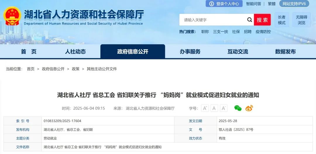Click the site title 湖北省人力资源和社会保障厅
316x154 pixels.
pyautogui.click(x=84, y=15)
